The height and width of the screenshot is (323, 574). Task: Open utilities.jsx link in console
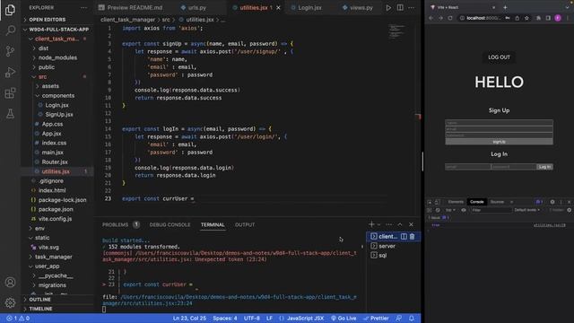(550, 225)
